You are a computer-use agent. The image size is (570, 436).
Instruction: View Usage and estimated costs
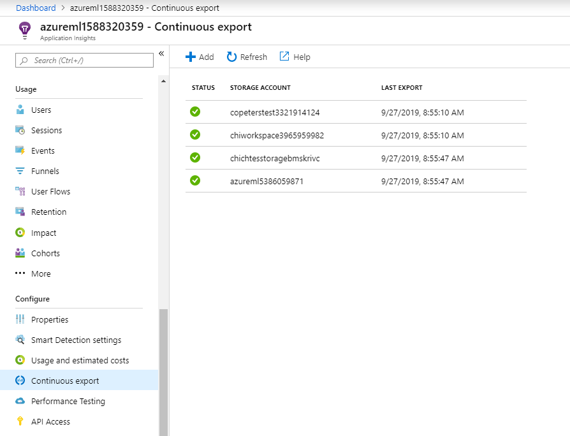point(79,360)
